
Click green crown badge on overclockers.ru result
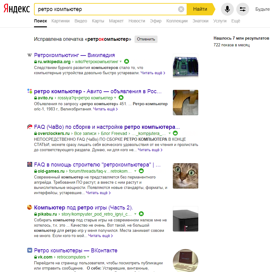pyautogui.click(x=175, y=133)
